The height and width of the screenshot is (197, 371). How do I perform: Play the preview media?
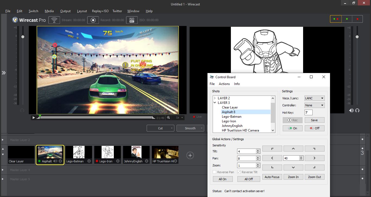34,117
